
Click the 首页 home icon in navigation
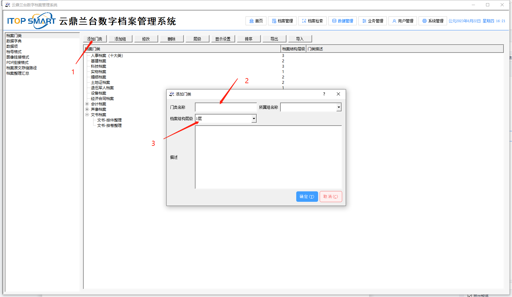[252, 21]
